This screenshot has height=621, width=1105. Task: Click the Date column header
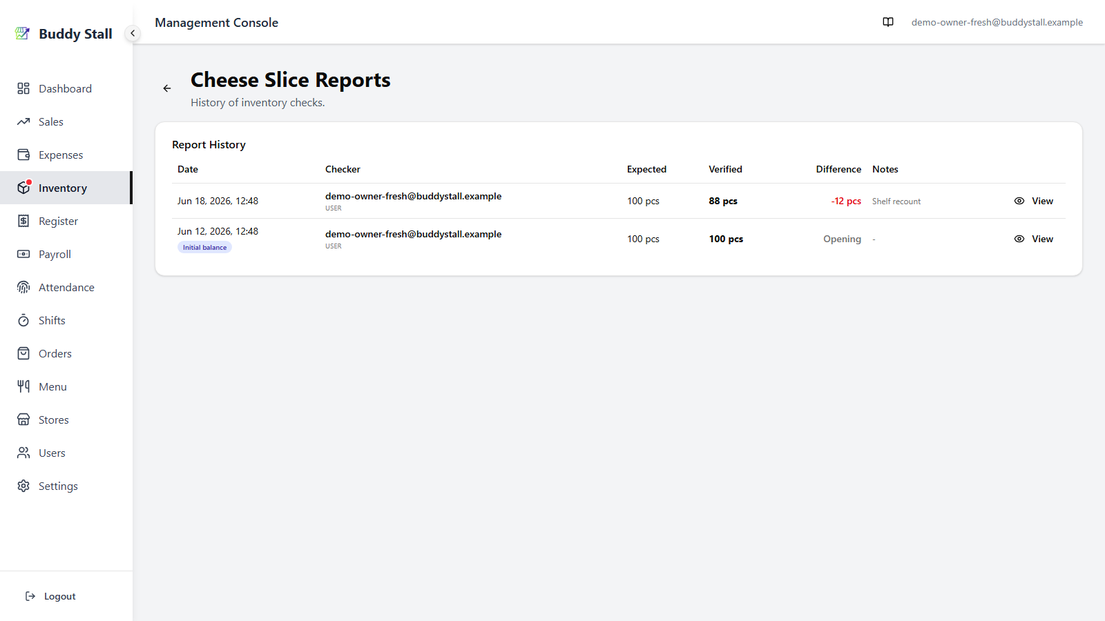(188, 169)
